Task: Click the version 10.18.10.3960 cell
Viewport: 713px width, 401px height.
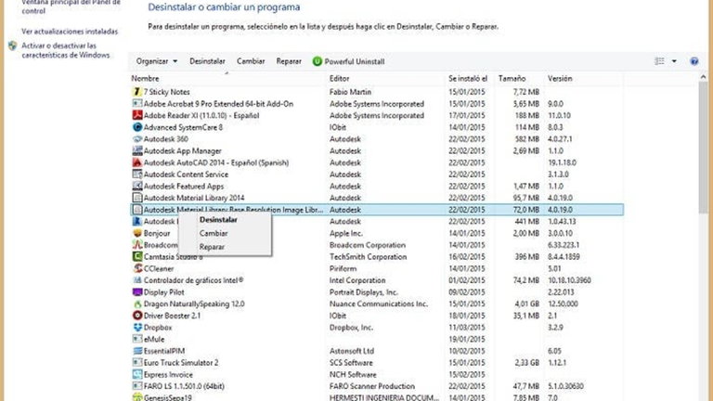Action: pos(569,280)
